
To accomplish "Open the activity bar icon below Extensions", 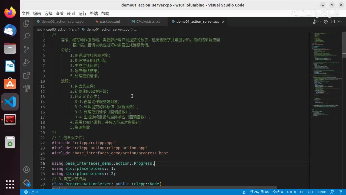I will point(26,88).
